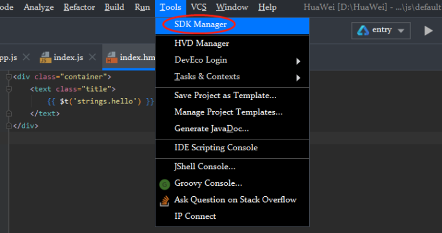
Task: Expand Tasks & Contexts submenu
Action: 232,77
